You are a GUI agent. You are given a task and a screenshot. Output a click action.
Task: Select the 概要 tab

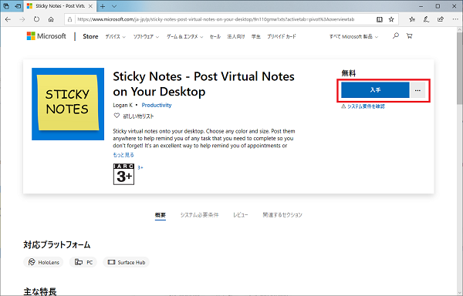point(161,215)
